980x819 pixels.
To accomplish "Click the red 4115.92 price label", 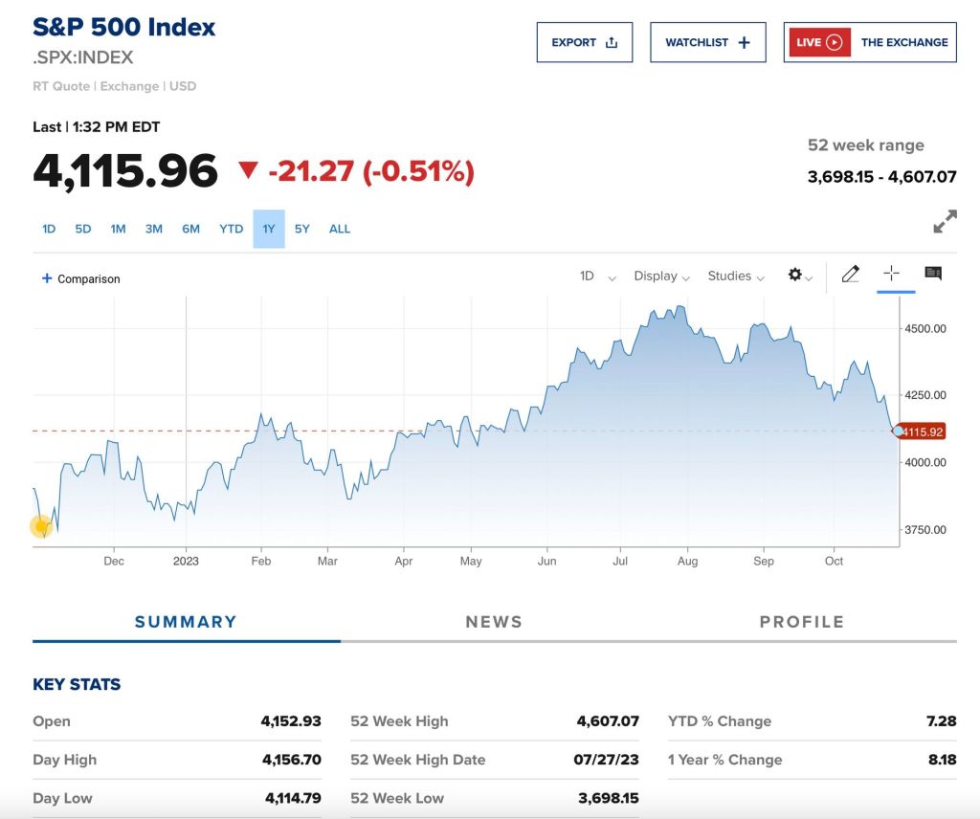I will click(x=923, y=432).
